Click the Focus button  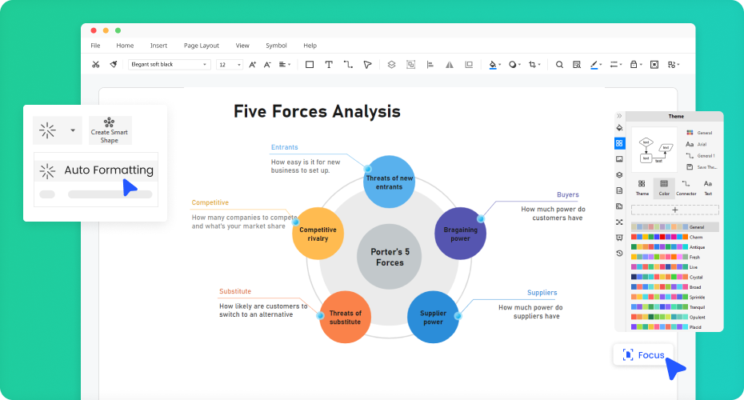click(644, 354)
